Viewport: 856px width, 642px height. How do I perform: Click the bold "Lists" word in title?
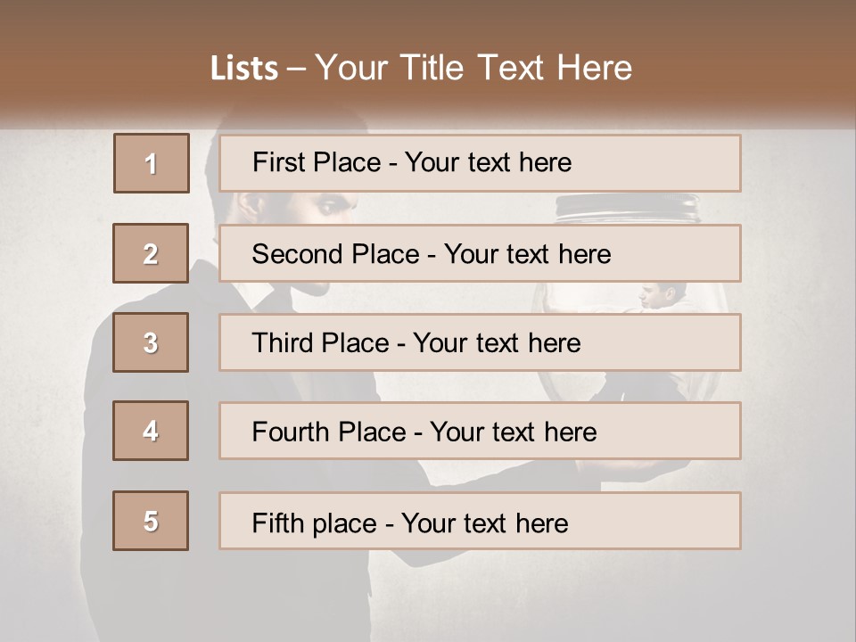click(243, 69)
